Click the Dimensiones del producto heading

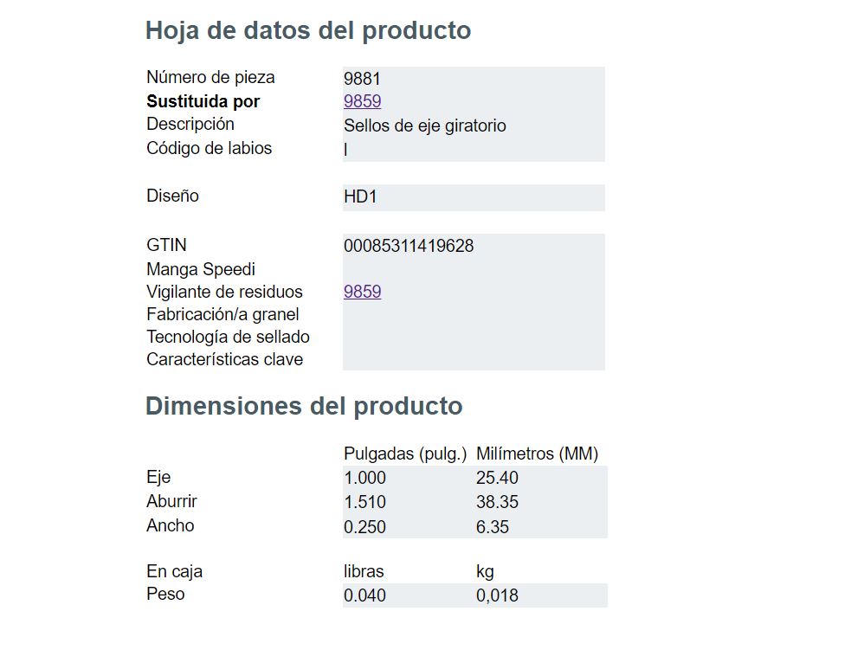pyautogui.click(x=304, y=406)
